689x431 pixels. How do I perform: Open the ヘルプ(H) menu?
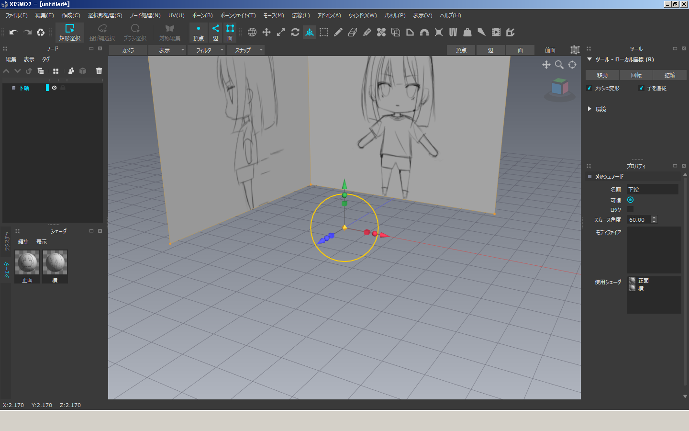(x=451, y=15)
